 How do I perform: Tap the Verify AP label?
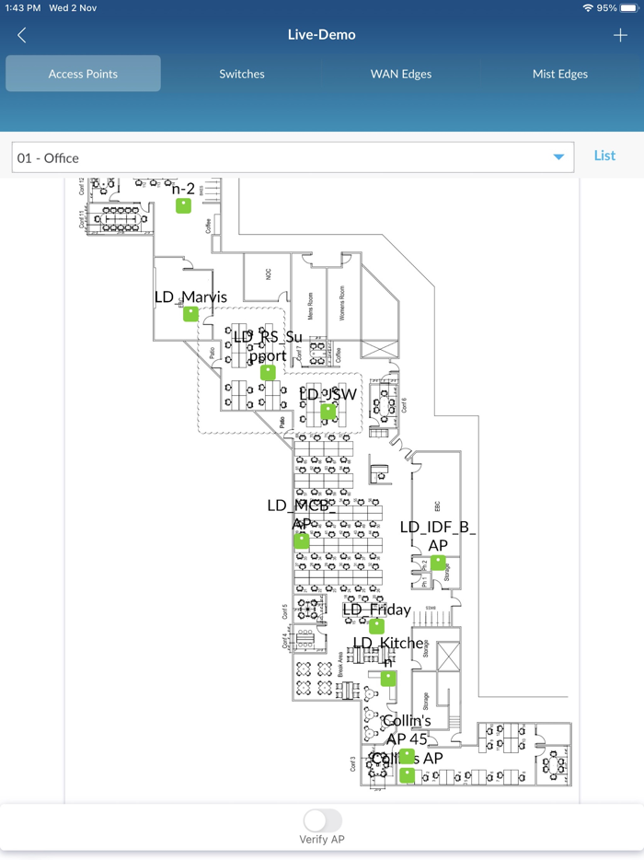(x=322, y=839)
